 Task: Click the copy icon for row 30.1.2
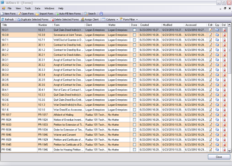(x=217, y=50)
